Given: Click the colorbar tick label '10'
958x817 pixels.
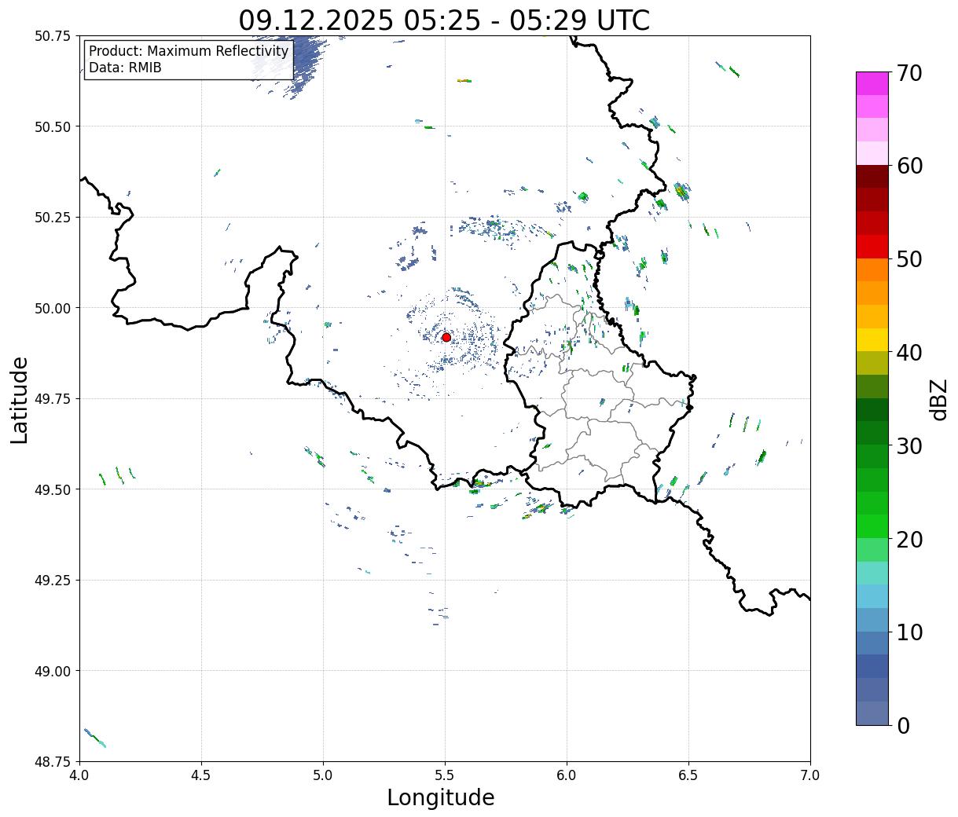Looking at the screenshot, I should pyautogui.click(x=909, y=632).
